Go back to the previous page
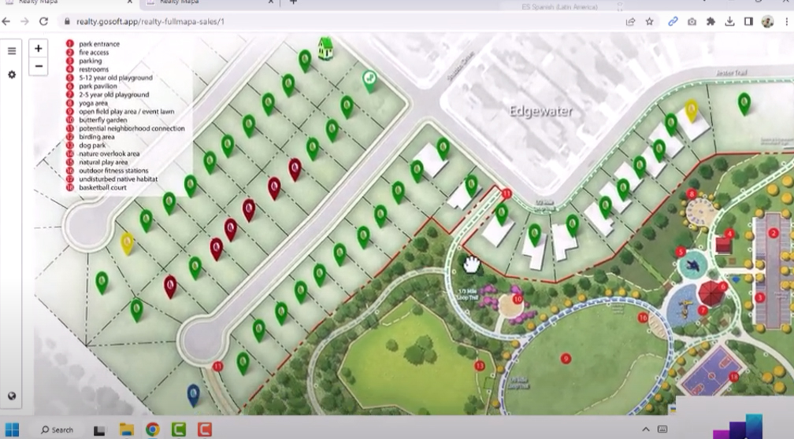 tap(7, 22)
